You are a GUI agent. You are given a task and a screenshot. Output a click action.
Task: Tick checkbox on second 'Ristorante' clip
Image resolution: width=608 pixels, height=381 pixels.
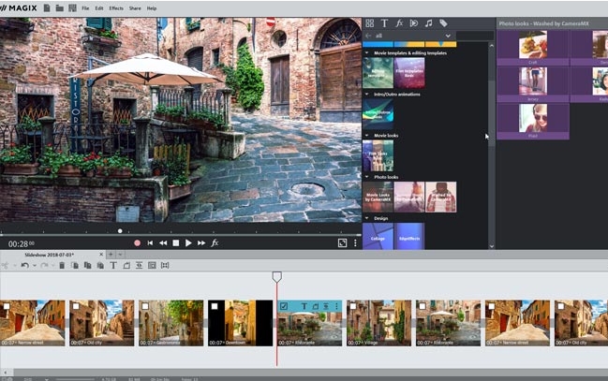423,306
